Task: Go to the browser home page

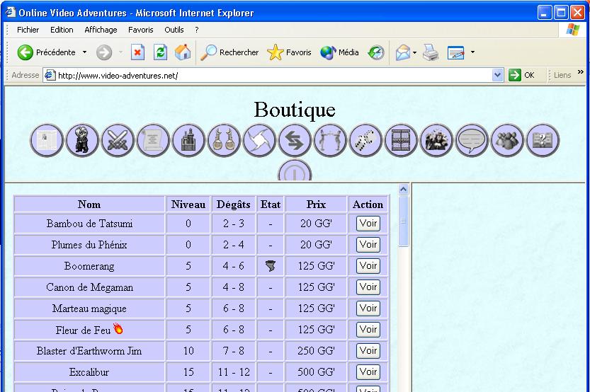Action: pos(183,52)
